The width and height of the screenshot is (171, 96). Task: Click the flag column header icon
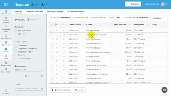[x=63, y=25]
